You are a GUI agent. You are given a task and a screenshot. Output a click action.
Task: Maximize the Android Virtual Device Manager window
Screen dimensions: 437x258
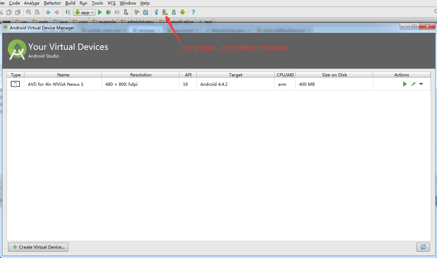coord(414,26)
